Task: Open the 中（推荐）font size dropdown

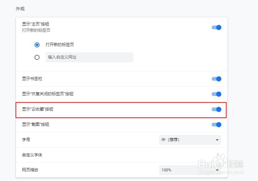Action: tap(190, 140)
